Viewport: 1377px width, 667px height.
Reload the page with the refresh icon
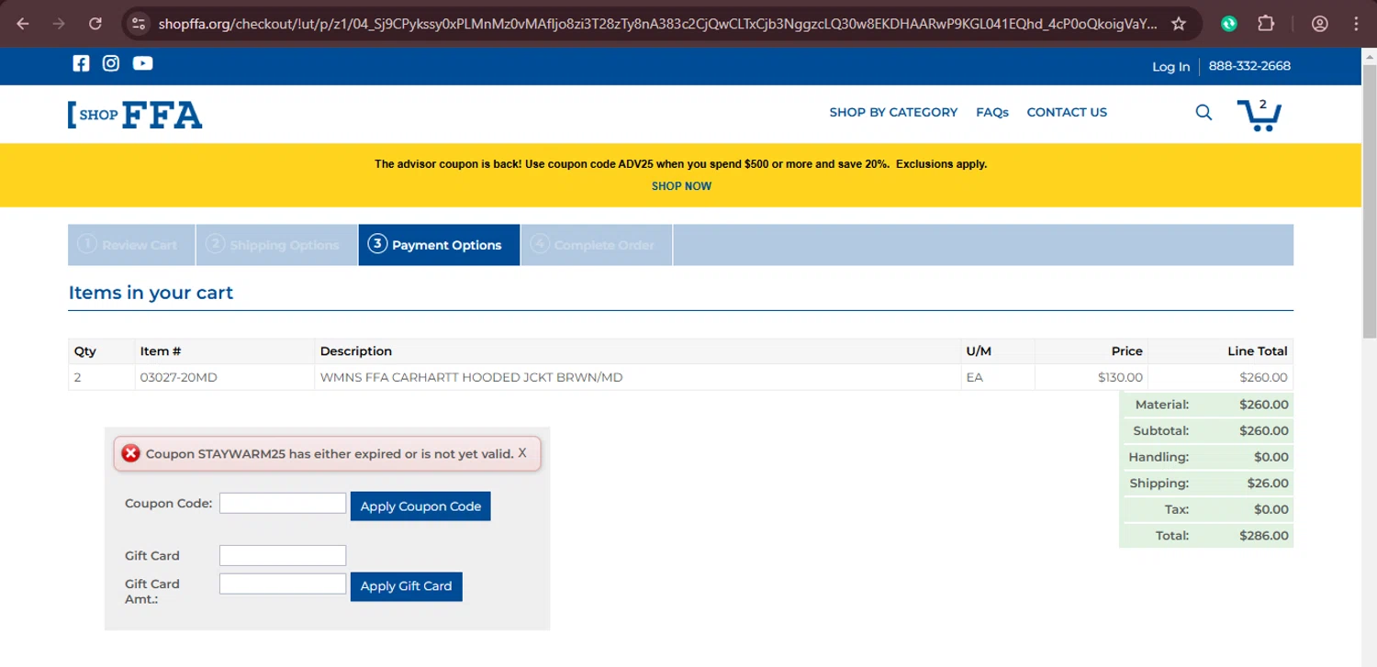tap(95, 24)
